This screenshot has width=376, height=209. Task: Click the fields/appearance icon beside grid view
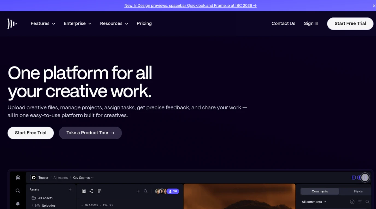[x=91, y=191]
